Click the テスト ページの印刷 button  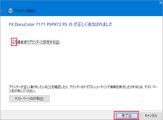tap(29, 99)
